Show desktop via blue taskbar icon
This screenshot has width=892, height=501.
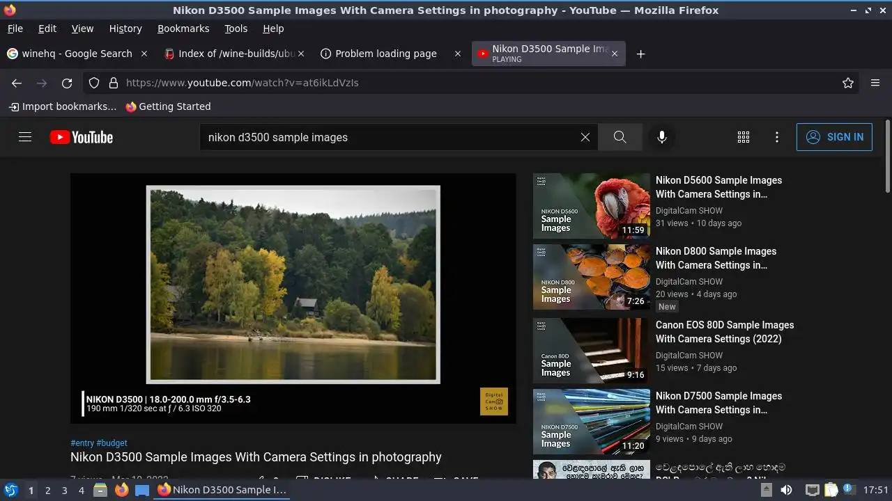(142, 490)
